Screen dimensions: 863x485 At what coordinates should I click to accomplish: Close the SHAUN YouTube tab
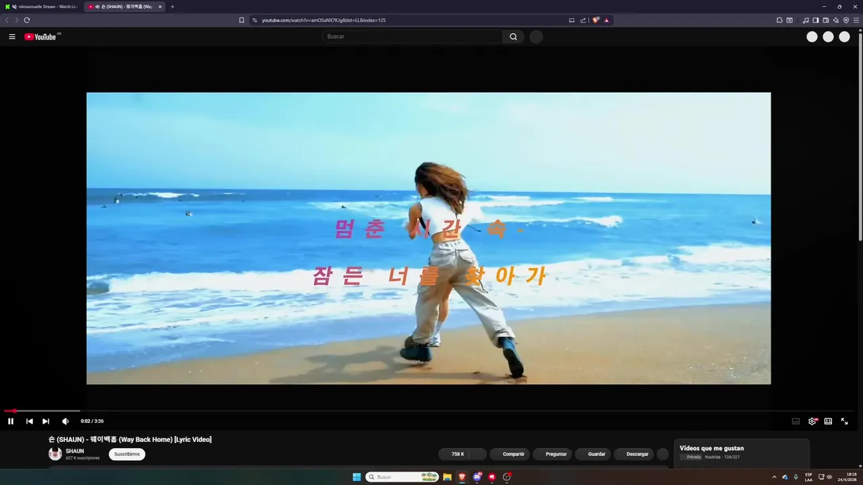[x=160, y=7]
